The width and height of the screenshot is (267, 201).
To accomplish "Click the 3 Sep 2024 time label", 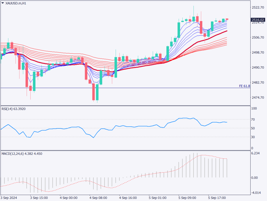I will click(9, 198).
